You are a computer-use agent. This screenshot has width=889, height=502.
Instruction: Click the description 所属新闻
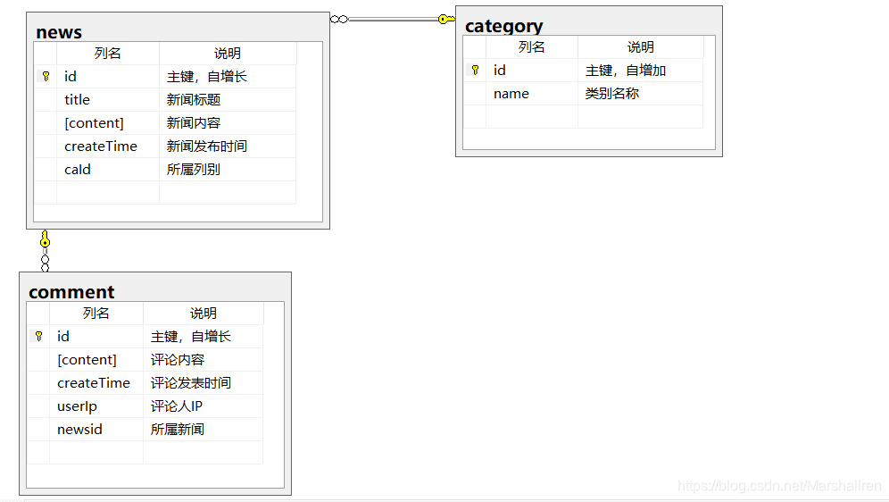coord(178,430)
